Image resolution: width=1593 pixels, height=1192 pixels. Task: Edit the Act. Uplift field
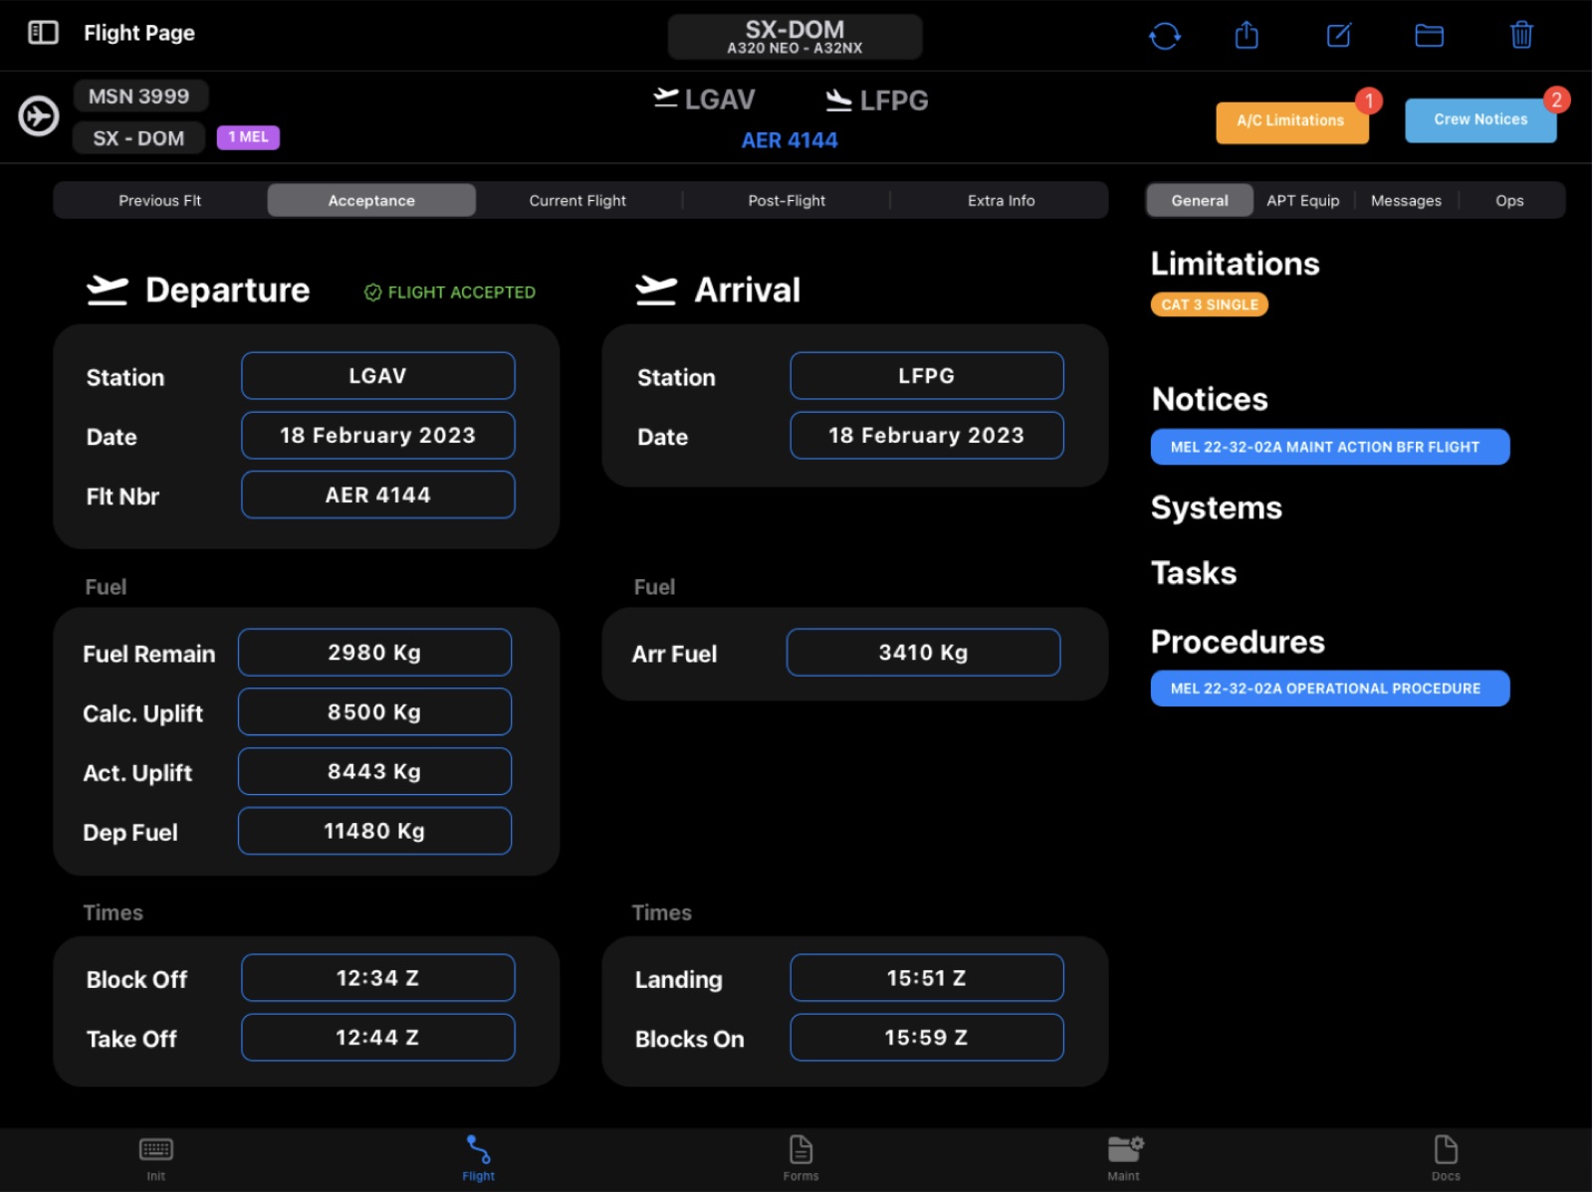click(375, 771)
